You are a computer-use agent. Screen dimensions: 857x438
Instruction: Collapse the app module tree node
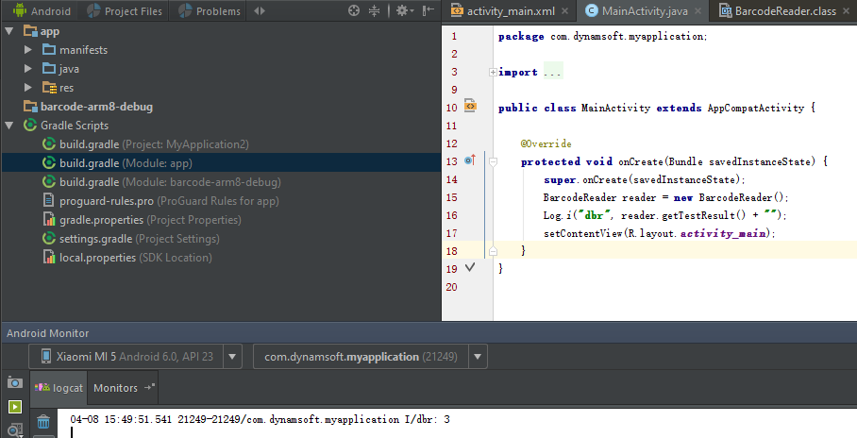coord(9,31)
